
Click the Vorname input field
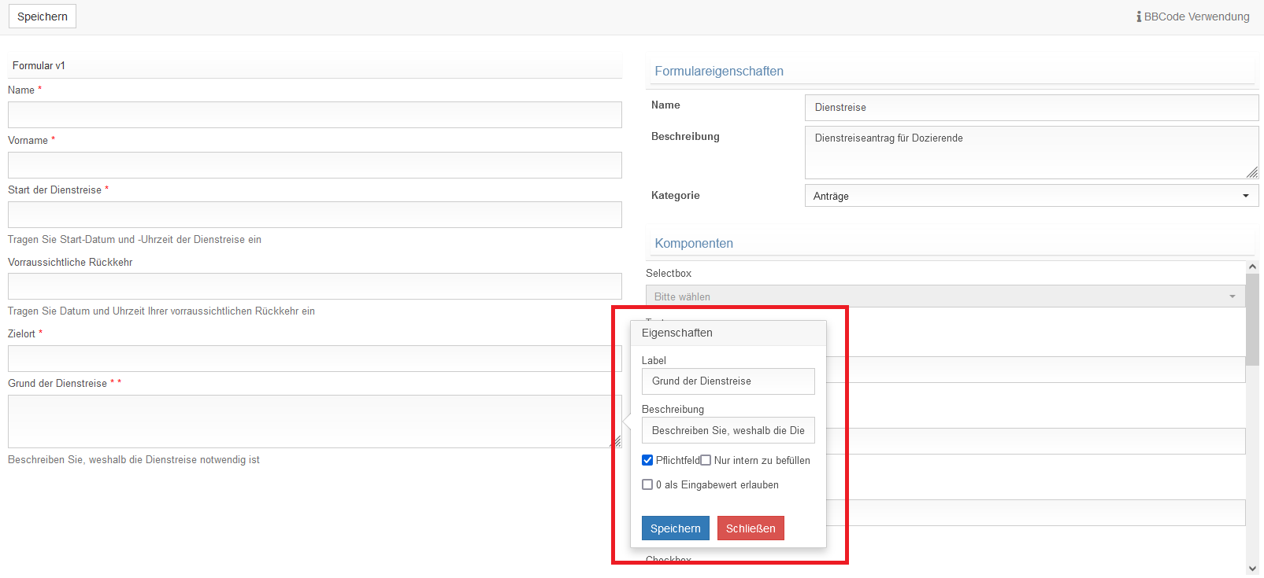(x=315, y=165)
